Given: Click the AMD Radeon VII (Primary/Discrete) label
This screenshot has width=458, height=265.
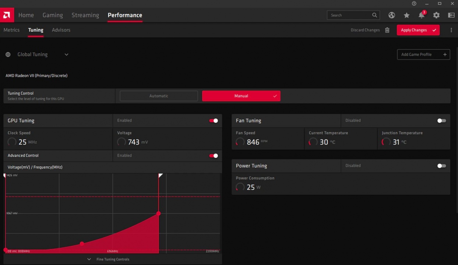Looking at the screenshot, I should tap(36, 76).
